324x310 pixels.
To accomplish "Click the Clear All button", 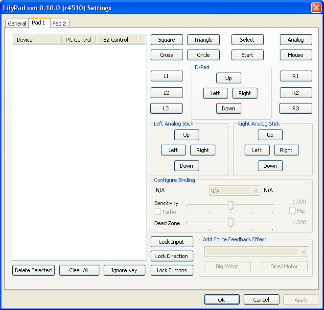I will [79, 270].
